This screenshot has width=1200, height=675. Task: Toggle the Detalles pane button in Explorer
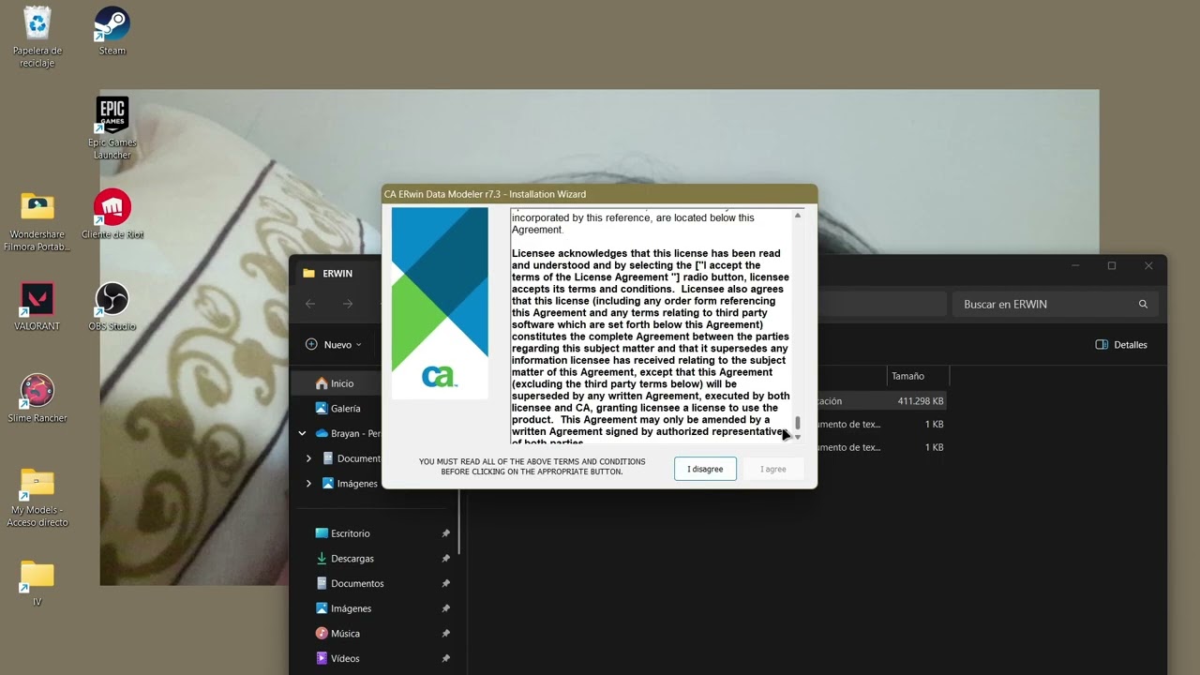[x=1121, y=344]
